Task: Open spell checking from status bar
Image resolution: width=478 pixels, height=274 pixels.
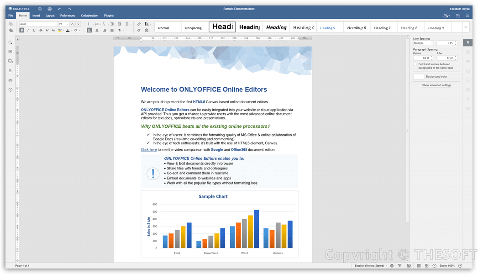Action: pyautogui.click(x=399, y=265)
